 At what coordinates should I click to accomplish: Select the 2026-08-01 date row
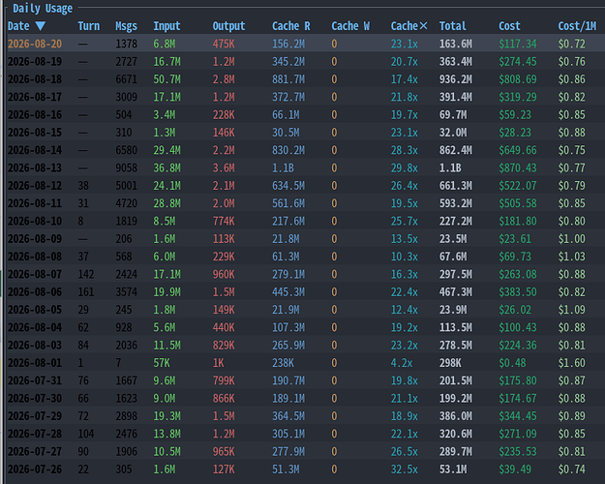coord(306,363)
